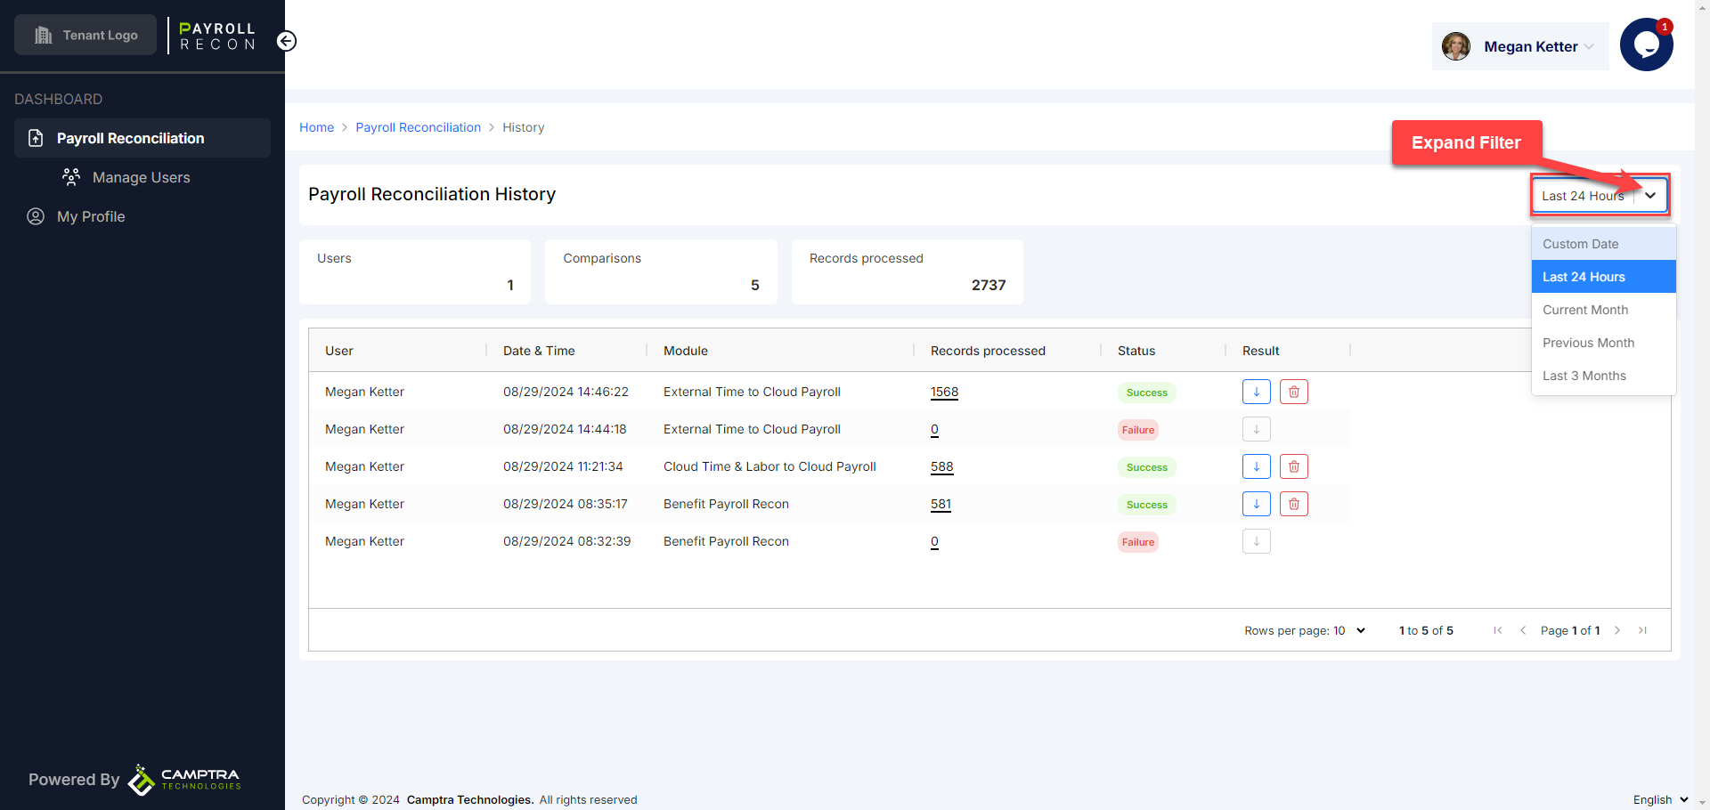This screenshot has width=1710, height=810.
Task: Download result for the 08:35:17 Benefit Payroll row
Action: 1257,504
